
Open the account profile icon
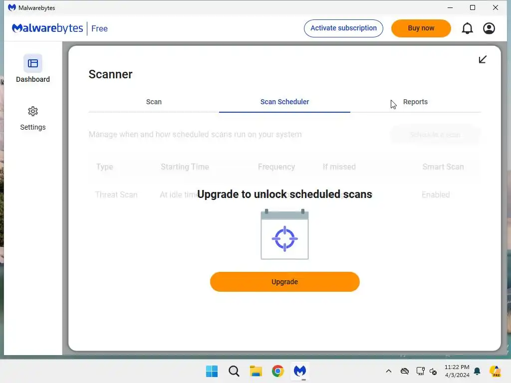tap(489, 28)
